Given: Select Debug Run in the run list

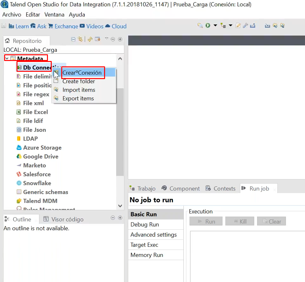Looking at the screenshot, I should click(156, 225).
